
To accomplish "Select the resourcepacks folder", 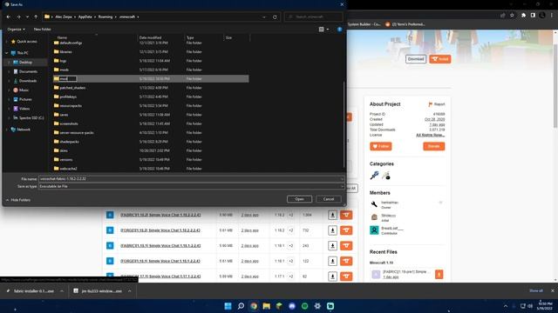I will (71, 105).
